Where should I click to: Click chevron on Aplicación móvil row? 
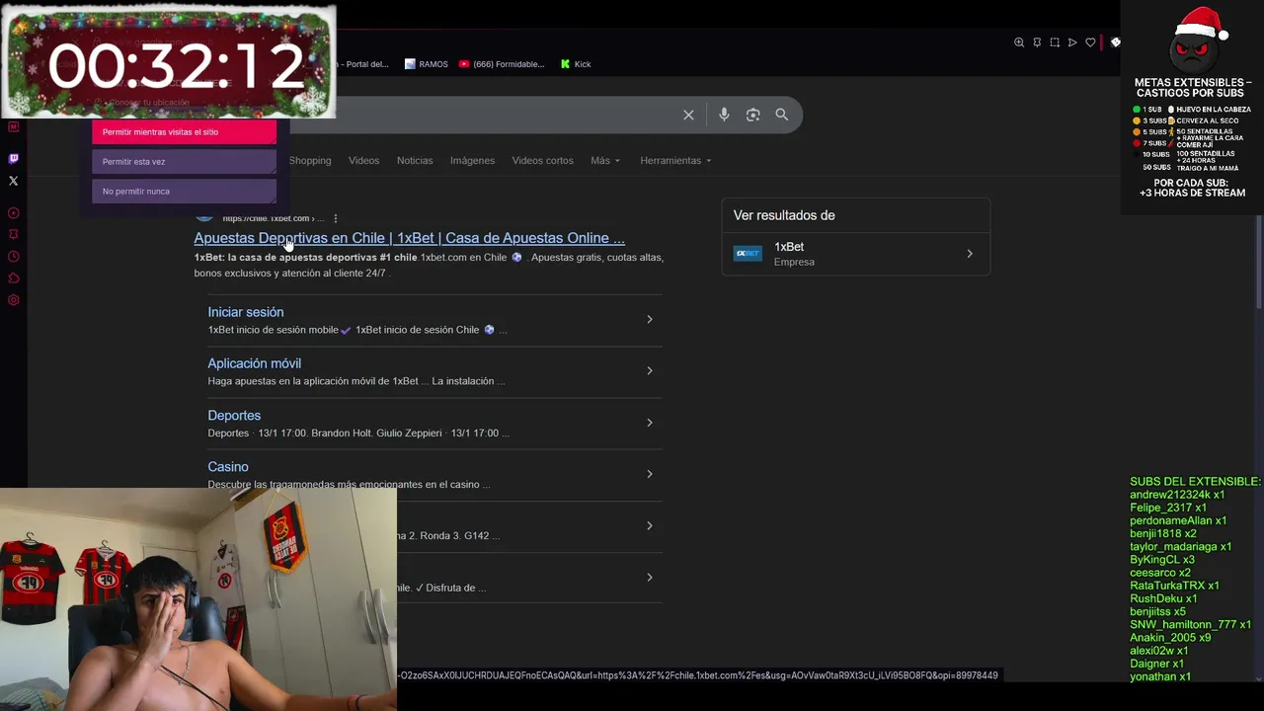tap(650, 370)
